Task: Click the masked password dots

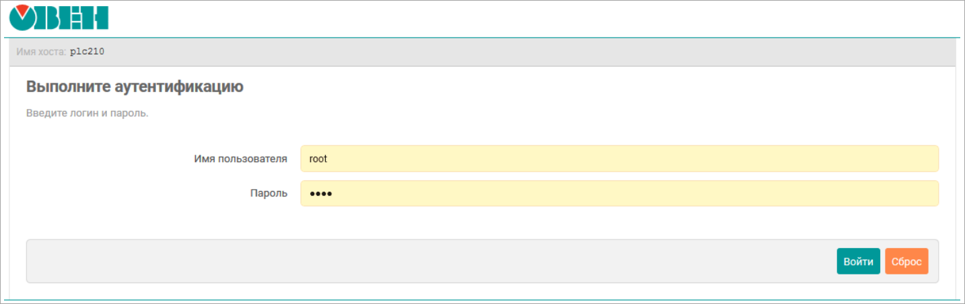Action: [321, 194]
